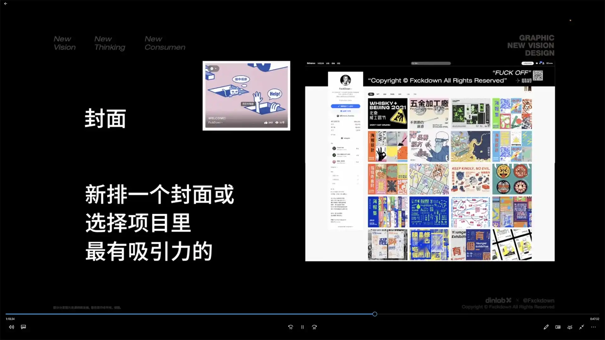Open the website link in the profile bio
The height and width of the screenshot is (340, 605).
345,97
